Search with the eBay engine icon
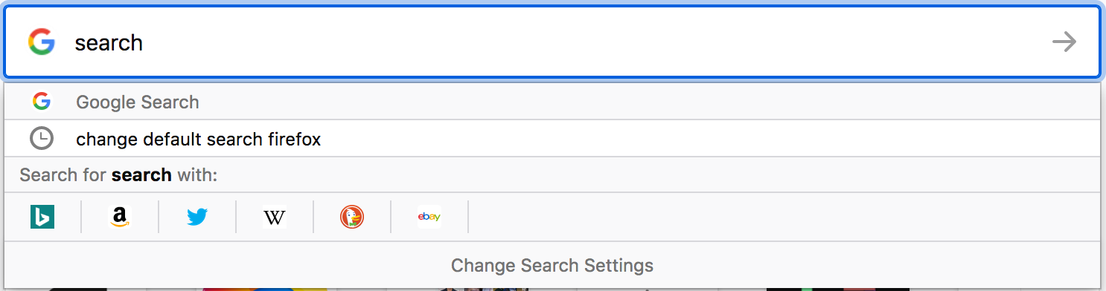The width and height of the screenshot is (1106, 291). tap(429, 217)
